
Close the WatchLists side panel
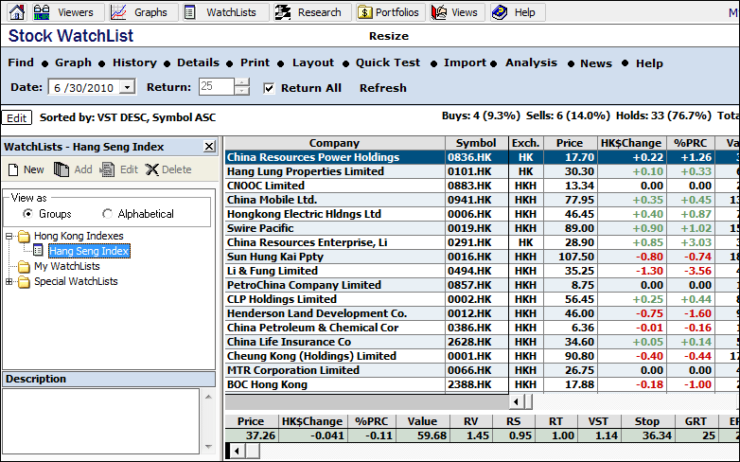(x=209, y=147)
